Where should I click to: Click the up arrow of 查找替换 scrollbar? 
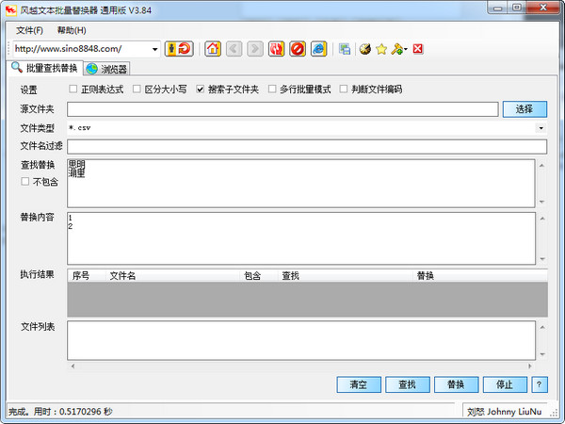coord(541,166)
